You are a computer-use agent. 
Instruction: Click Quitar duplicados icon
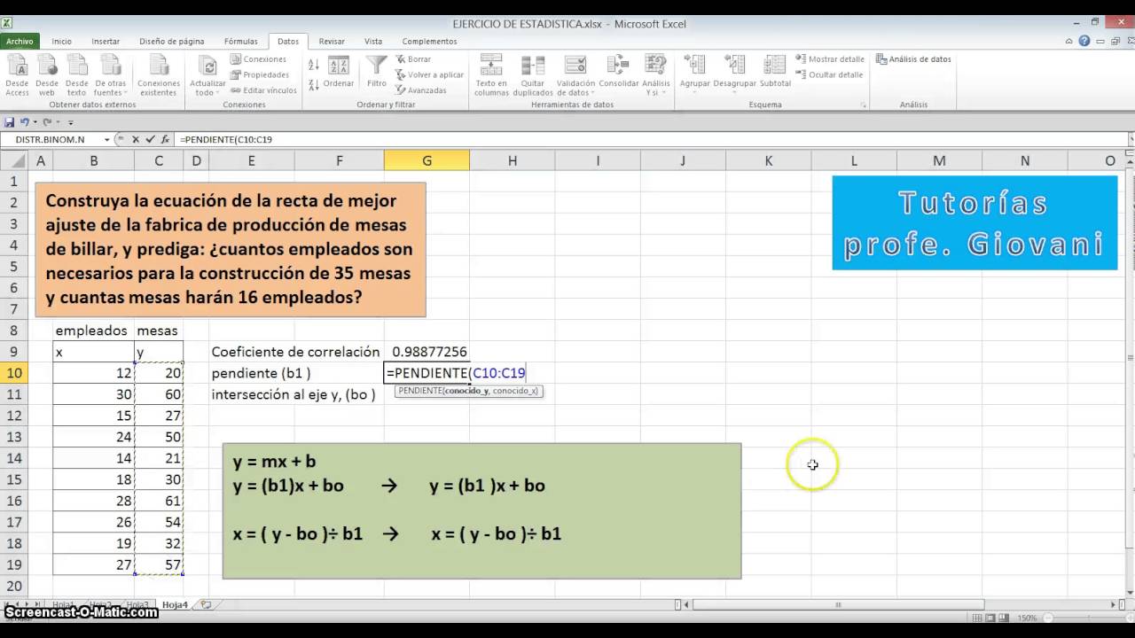pyautogui.click(x=533, y=75)
